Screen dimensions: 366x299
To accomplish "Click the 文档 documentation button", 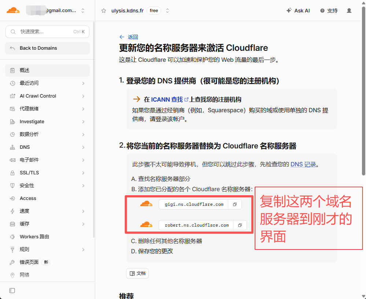I will pos(137,273).
